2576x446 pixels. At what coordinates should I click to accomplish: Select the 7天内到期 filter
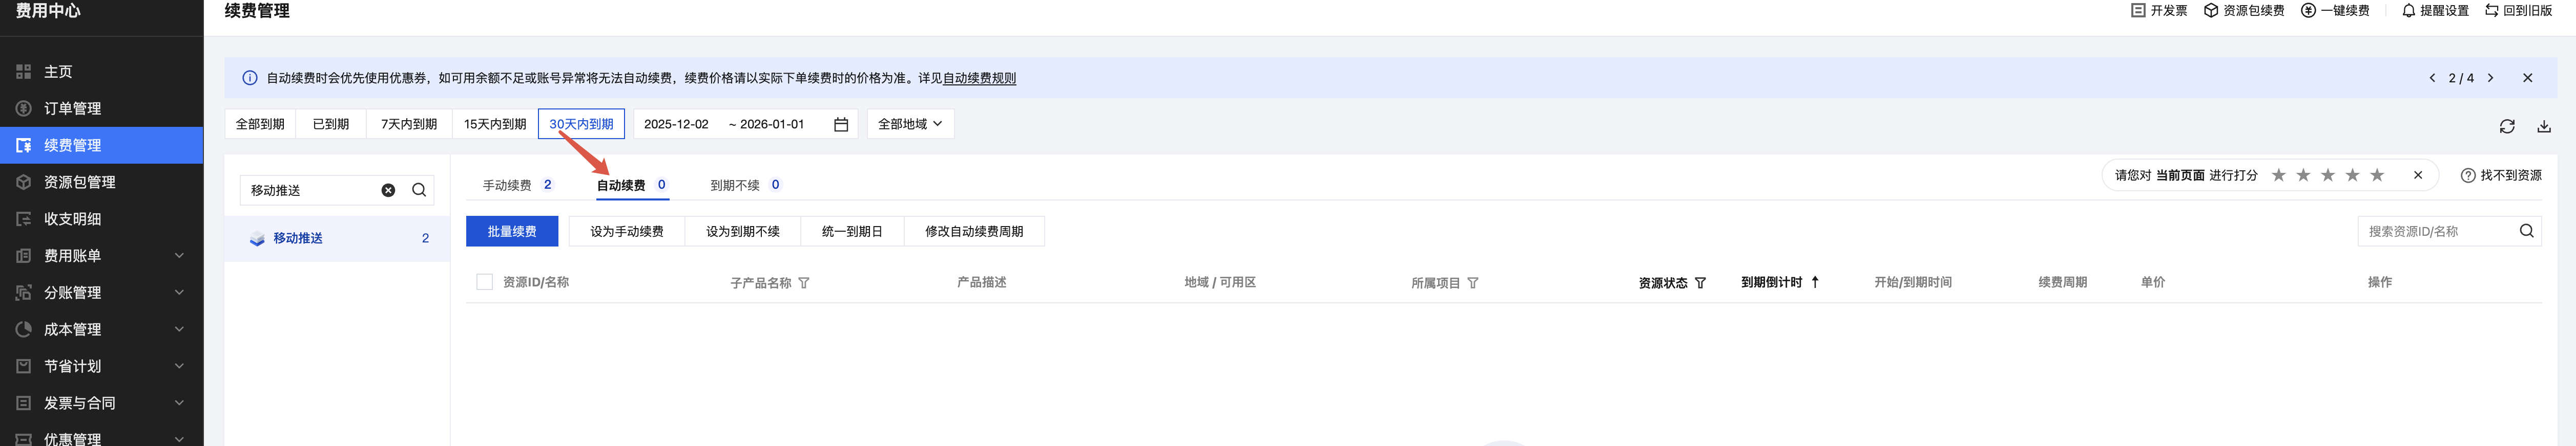pos(409,125)
